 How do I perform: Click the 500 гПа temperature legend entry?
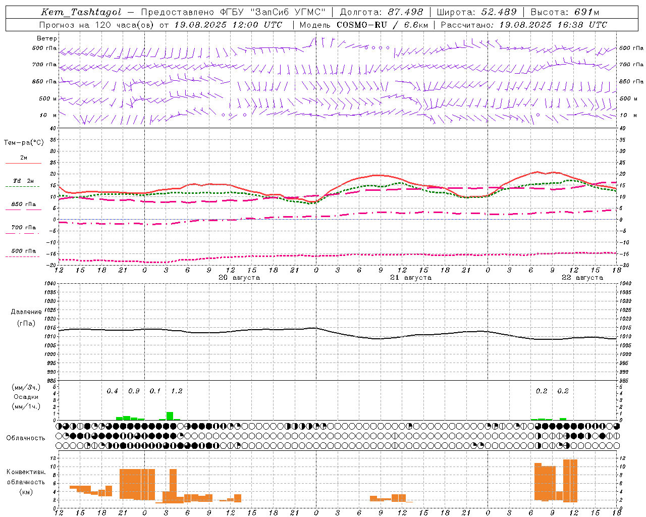click(x=24, y=251)
